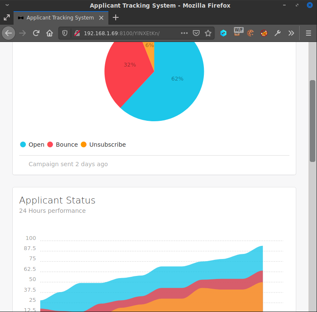Click the browser back button
Viewport: 317px width, 312px height.
click(8, 33)
